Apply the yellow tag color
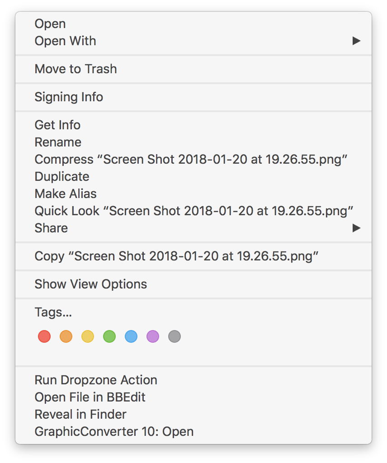 [88, 336]
